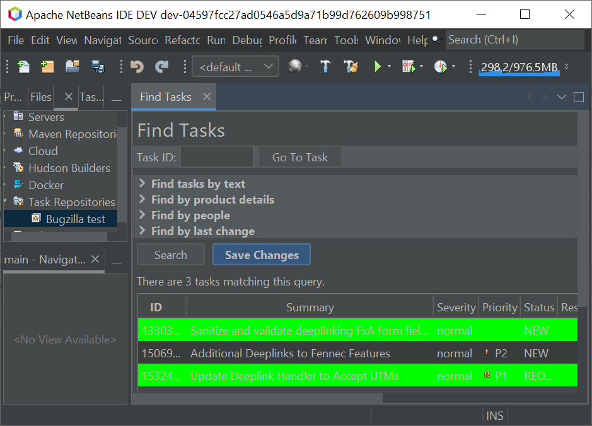Show the opened documents list arrow
The height and width of the screenshot is (426, 592).
click(x=561, y=97)
